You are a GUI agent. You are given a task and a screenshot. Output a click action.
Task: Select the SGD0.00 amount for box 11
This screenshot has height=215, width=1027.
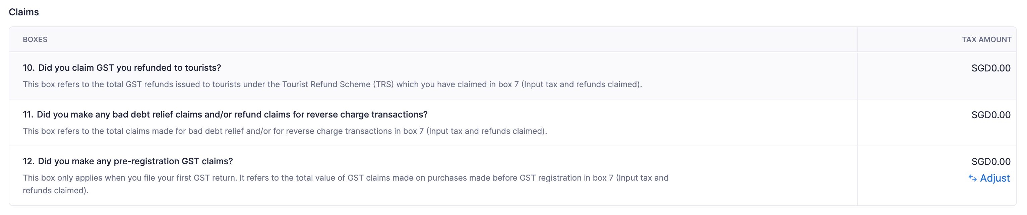(x=991, y=115)
